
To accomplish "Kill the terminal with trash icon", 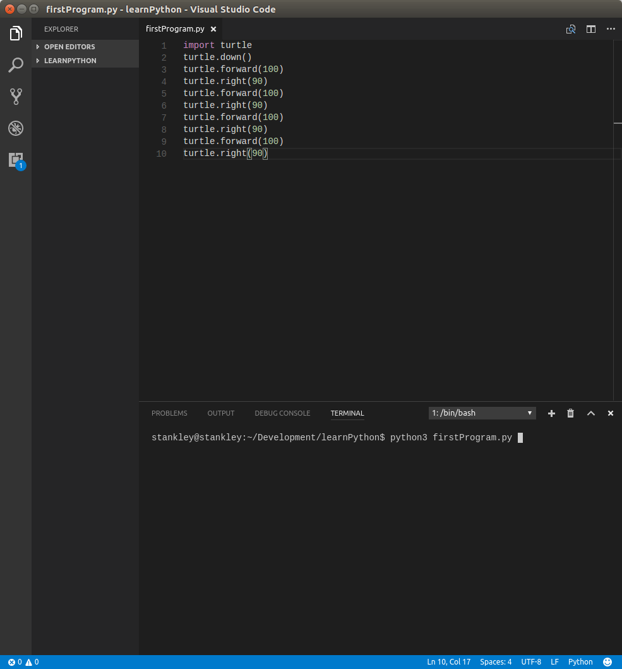I will [570, 413].
